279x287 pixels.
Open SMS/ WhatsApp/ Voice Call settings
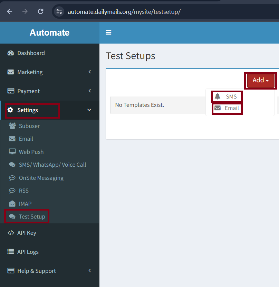click(x=52, y=165)
